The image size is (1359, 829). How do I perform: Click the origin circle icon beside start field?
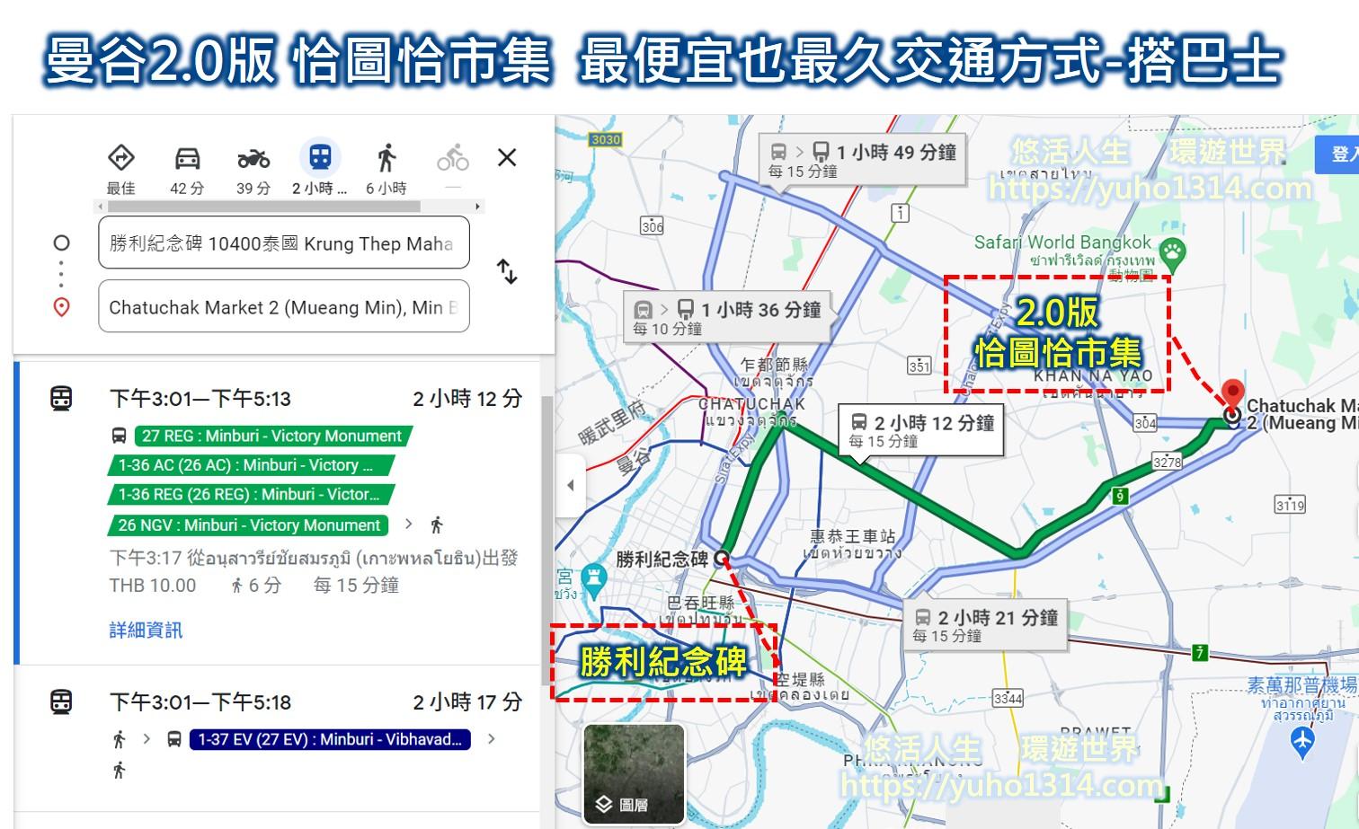[61, 243]
